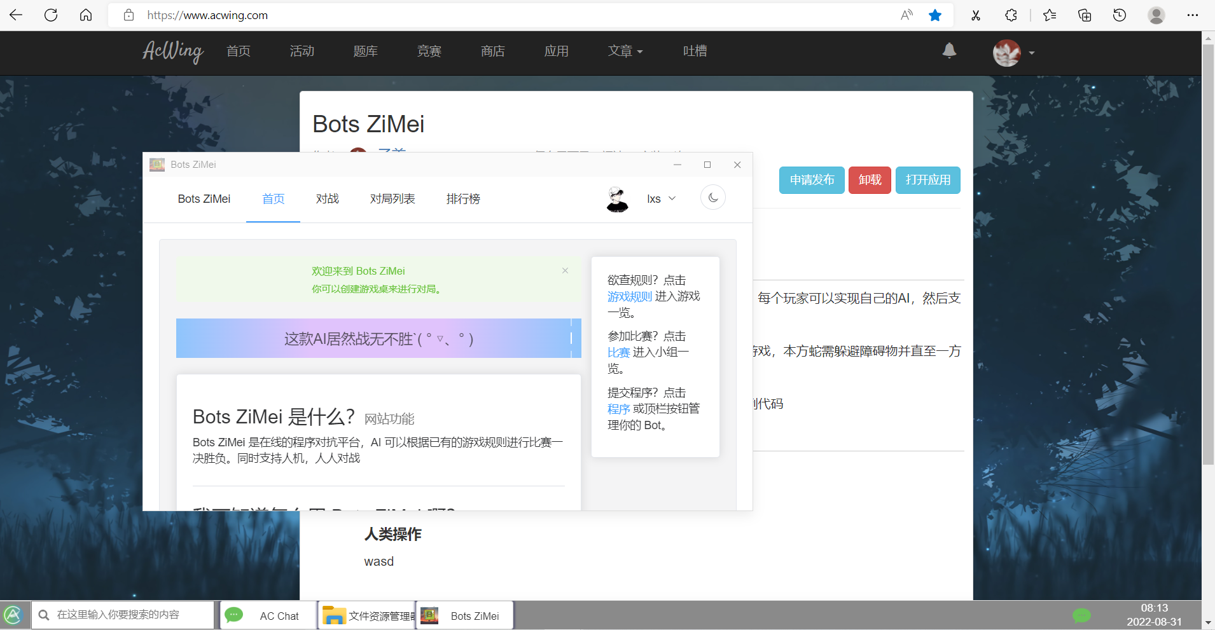Open the 题库 menu item

(365, 51)
